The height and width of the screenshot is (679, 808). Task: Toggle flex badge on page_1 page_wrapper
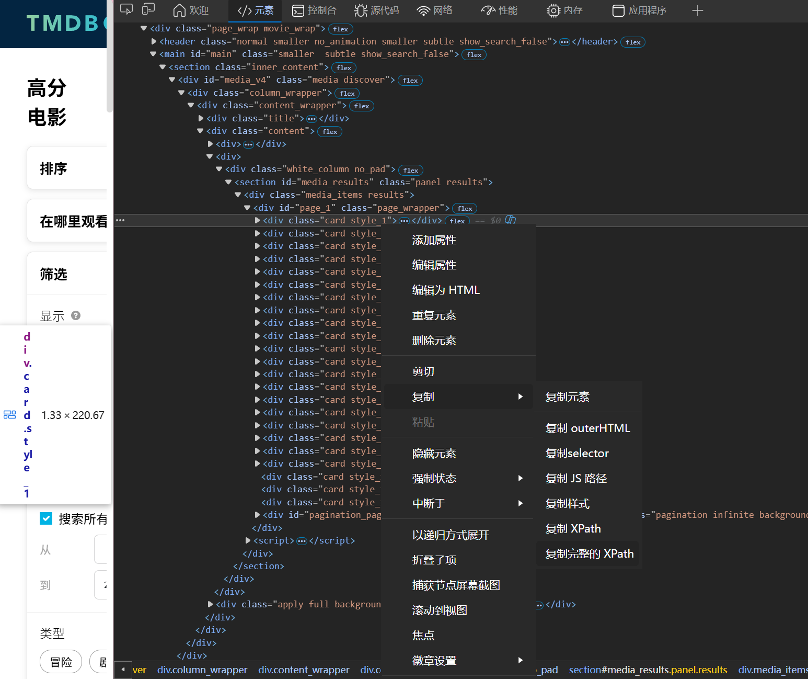tap(465, 209)
